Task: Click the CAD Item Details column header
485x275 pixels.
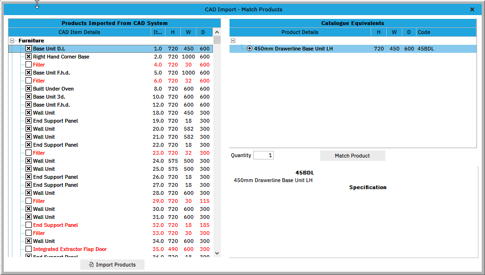Action: click(79, 32)
